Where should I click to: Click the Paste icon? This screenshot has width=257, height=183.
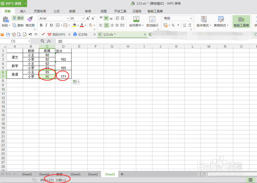tap(6, 20)
